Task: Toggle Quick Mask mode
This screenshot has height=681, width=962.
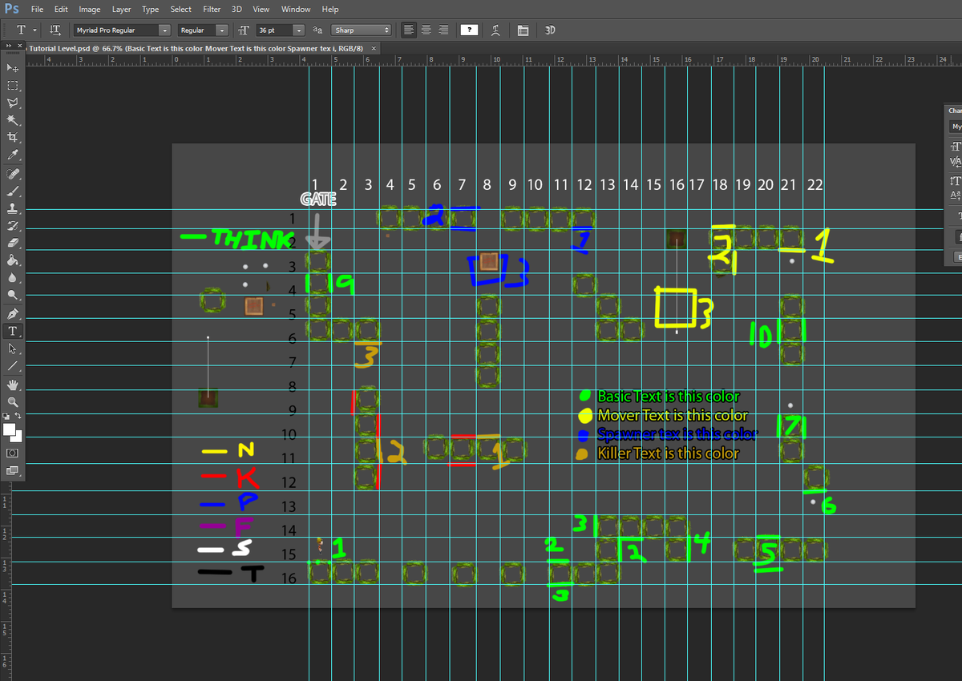Action: 12,453
